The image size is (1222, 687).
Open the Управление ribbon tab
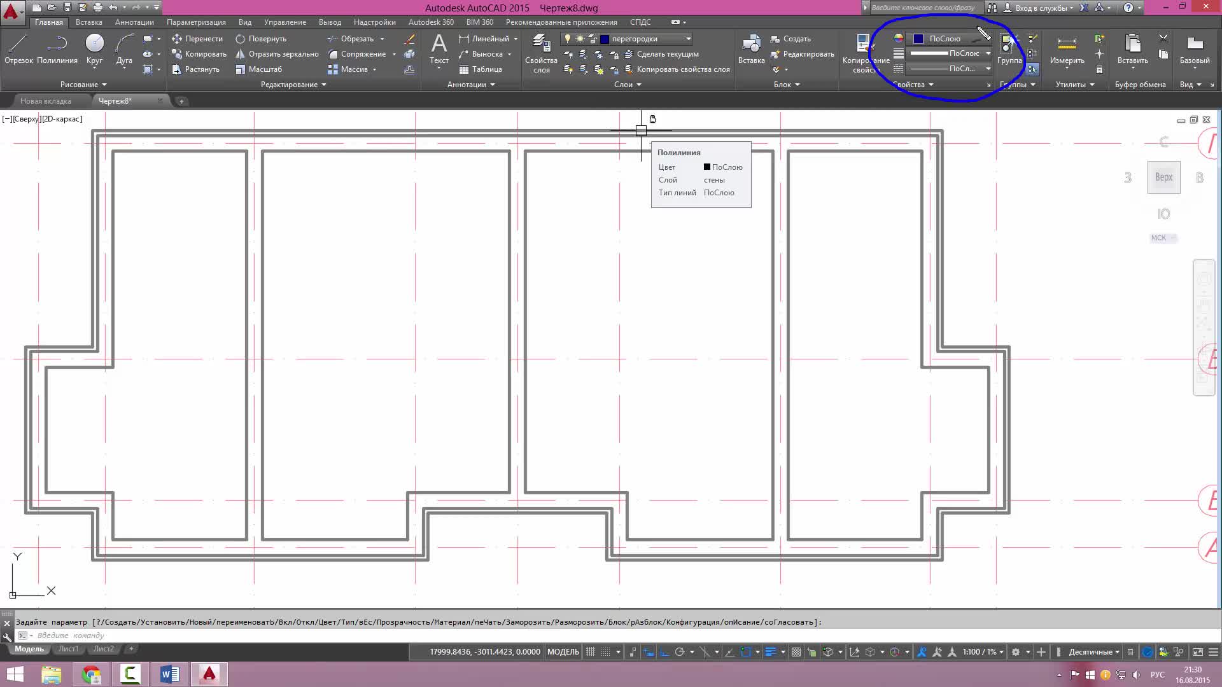[284, 22]
